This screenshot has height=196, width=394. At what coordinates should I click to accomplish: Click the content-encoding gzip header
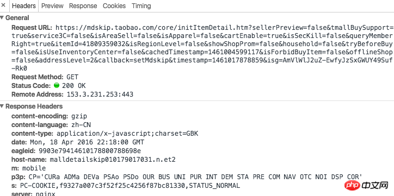pyautogui.click(x=49, y=116)
